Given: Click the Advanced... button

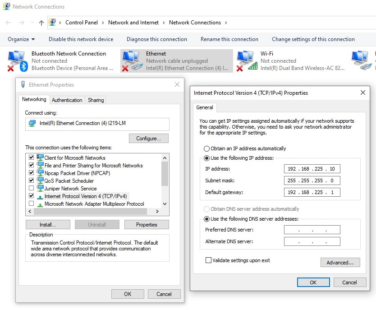Looking at the screenshot, I should (x=340, y=263).
